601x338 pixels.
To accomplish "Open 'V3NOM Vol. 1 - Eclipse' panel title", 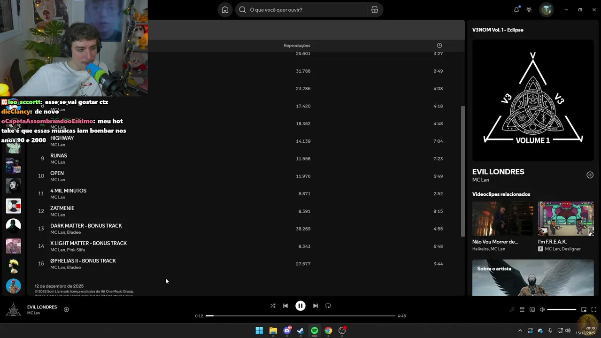I will pyautogui.click(x=498, y=30).
